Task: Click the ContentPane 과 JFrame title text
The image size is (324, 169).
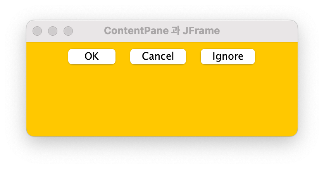Action: pyautogui.click(x=162, y=31)
